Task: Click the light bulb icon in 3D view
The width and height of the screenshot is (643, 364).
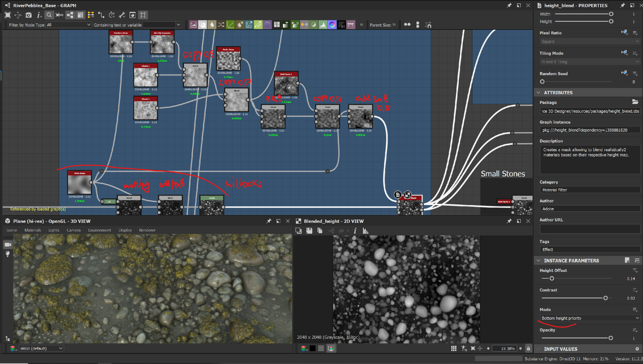Action: point(8,254)
